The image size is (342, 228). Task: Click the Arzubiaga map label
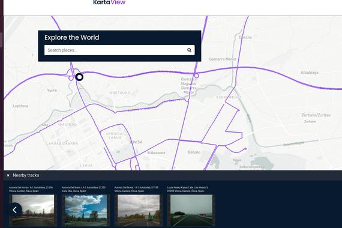pyautogui.click(x=309, y=73)
